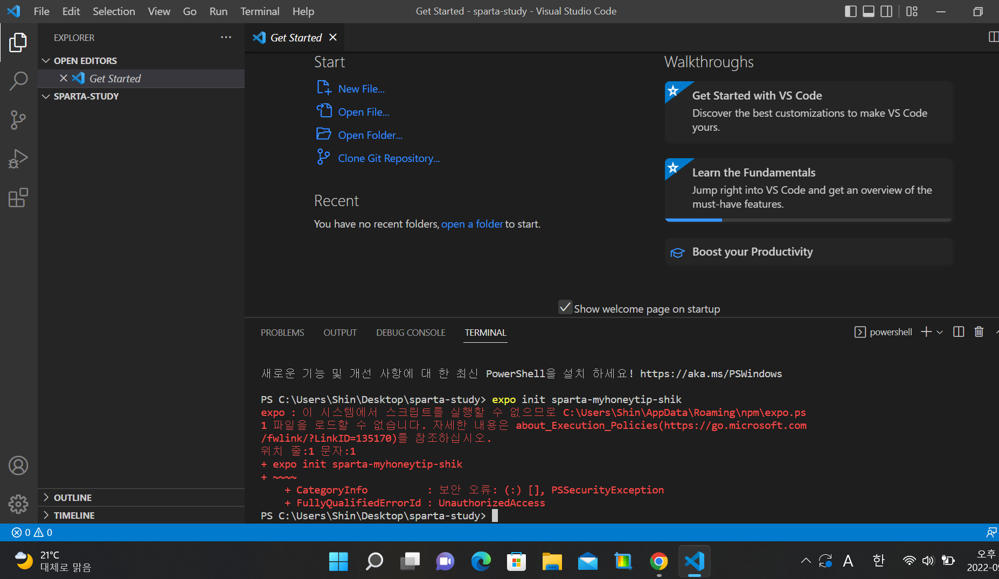Select the Get Started editor tab

coord(296,37)
